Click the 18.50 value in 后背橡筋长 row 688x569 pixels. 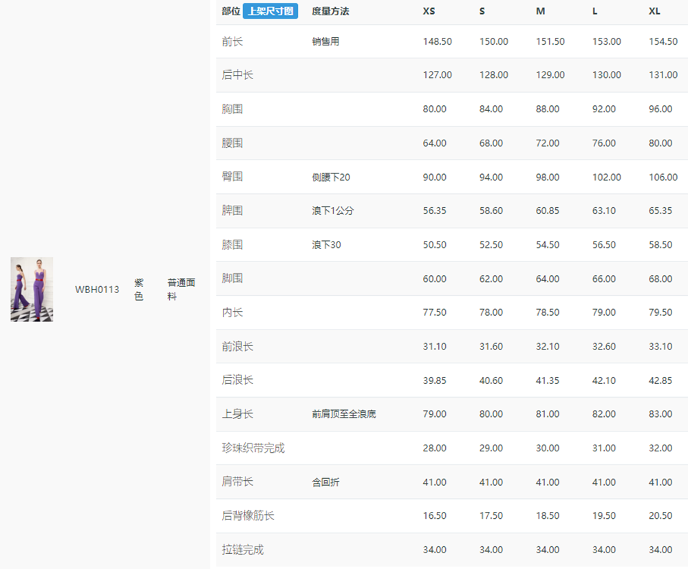pyautogui.click(x=548, y=515)
